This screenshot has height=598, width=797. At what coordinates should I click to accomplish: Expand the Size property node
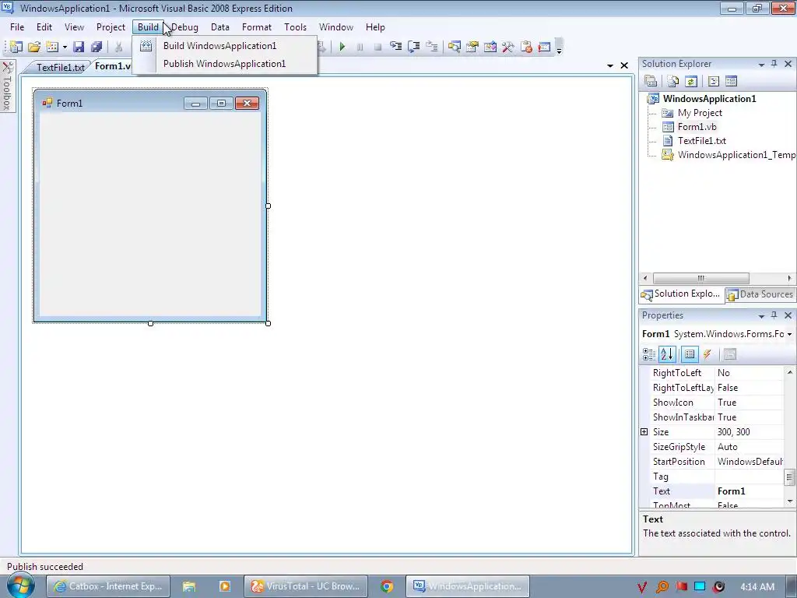pos(644,431)
